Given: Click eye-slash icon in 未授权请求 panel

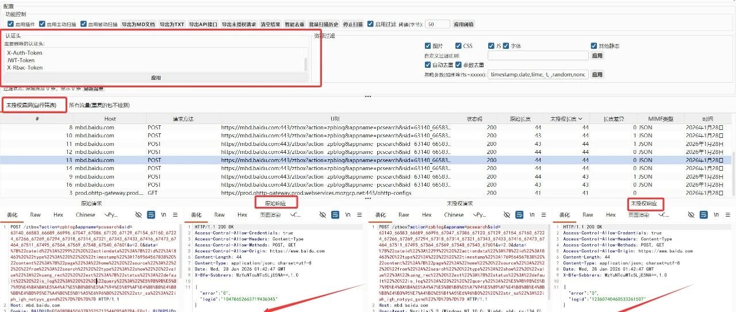Looking at the screenshot, I should tap(507, 215).
